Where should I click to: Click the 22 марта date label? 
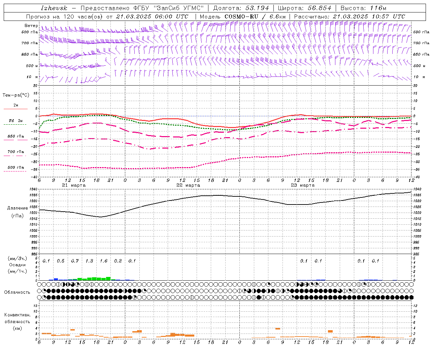click(x=189, y=185)
